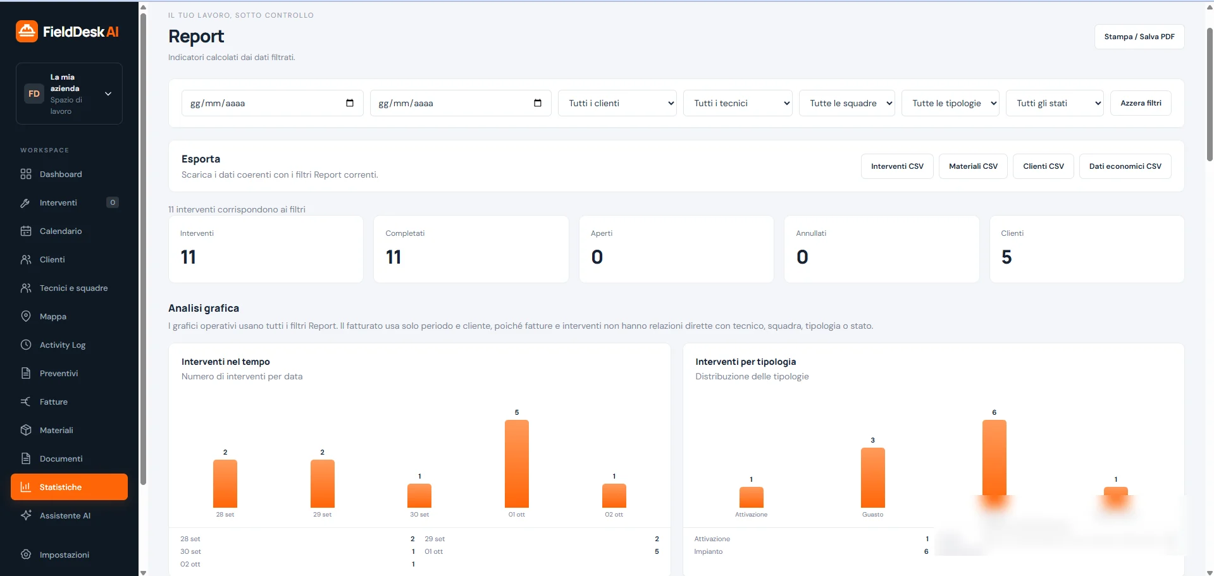Open Mappa menu item

69,316
